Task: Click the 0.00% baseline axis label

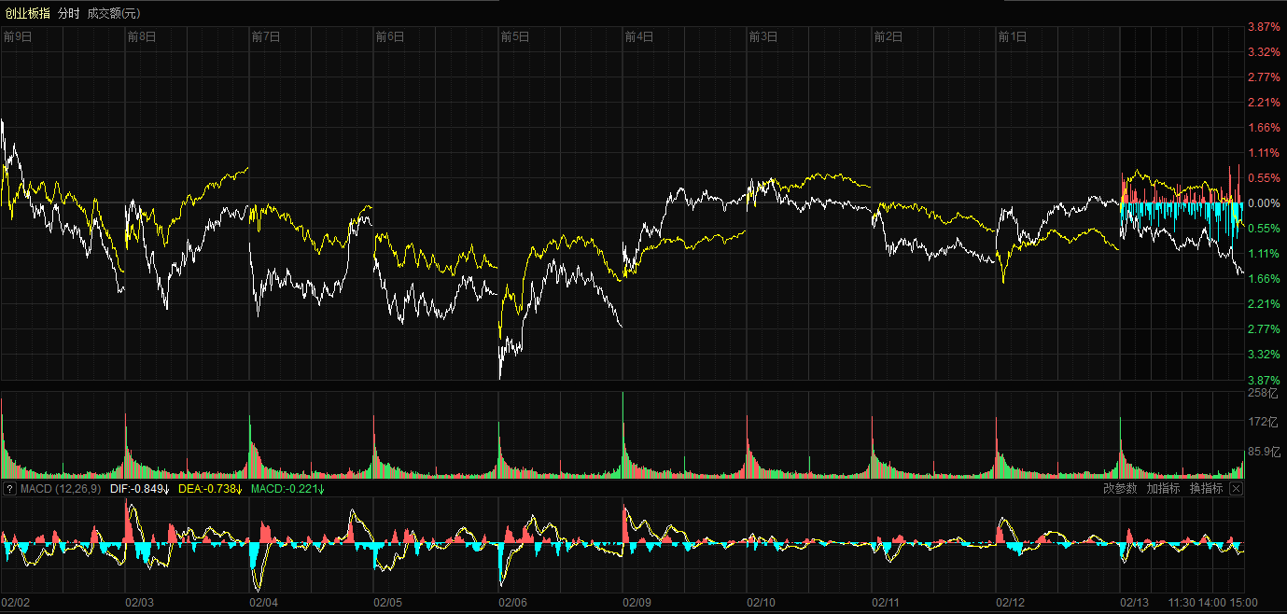Action: (x=1264, y=203)
